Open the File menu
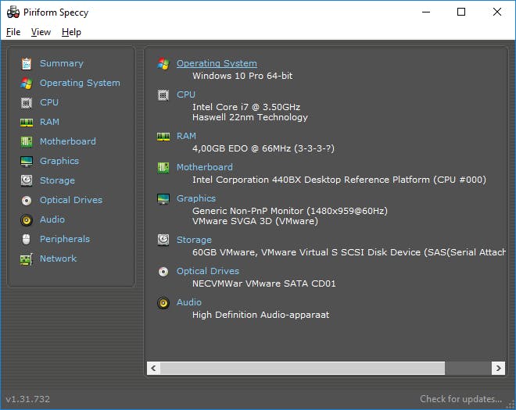Image resolution: width=516 pixels, height=410 pixels. (x=13, y=32)
